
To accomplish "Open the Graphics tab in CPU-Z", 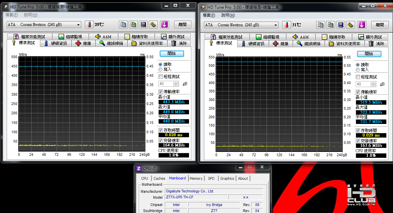I will point(227,178).
